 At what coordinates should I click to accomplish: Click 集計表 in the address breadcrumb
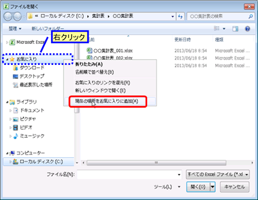(x=98, y=16)
